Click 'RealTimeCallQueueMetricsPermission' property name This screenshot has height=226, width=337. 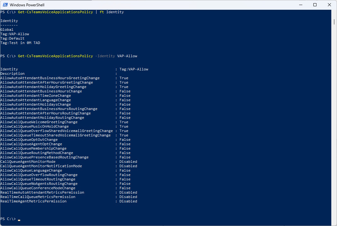[x=38, y=197]
